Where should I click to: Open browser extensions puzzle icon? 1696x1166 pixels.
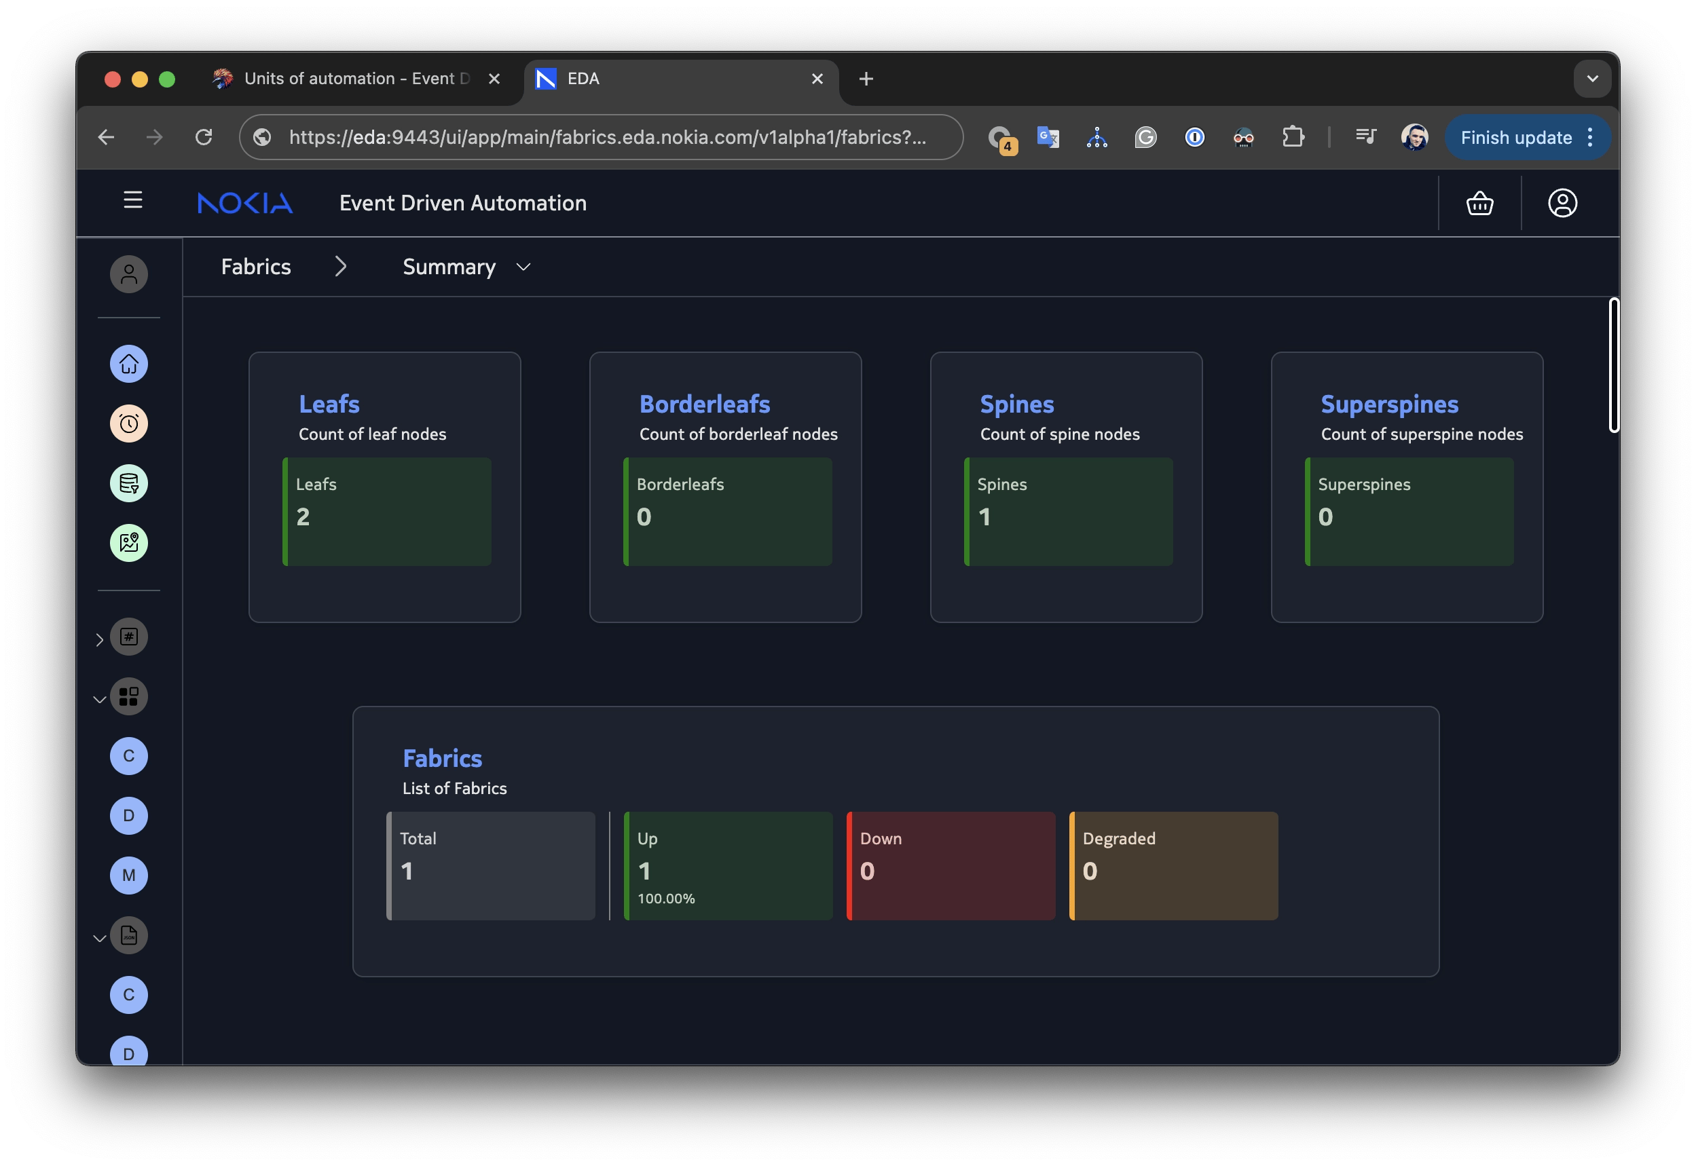point(1293,137)
